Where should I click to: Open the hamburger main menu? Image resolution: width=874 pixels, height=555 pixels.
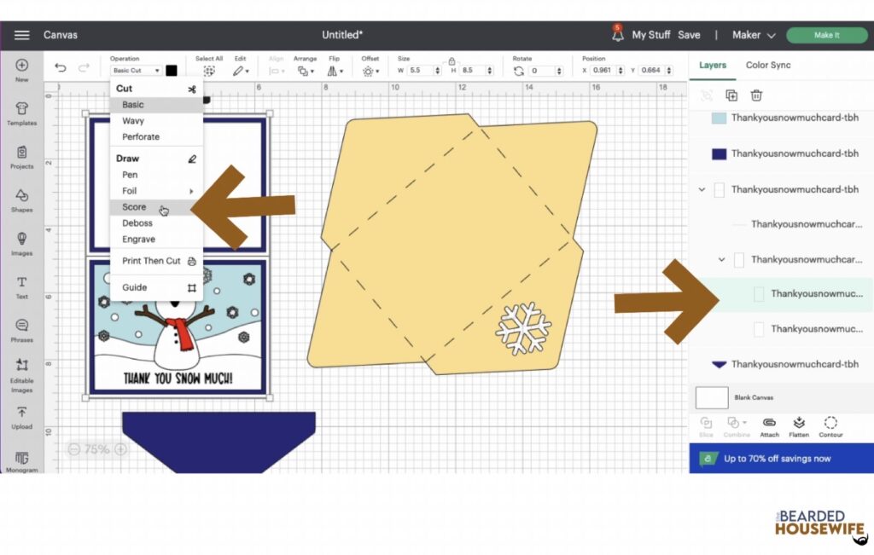[21, 34]
